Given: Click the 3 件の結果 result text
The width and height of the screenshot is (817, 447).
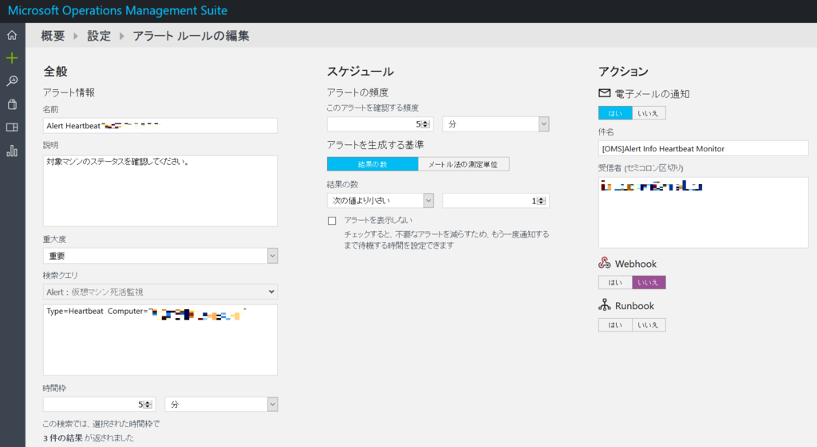Looking at the screenshot, I should [x=63, y=437].
